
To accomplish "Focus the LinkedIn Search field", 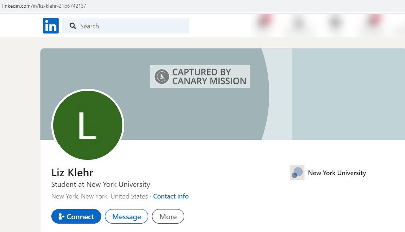I will point(126,25).
